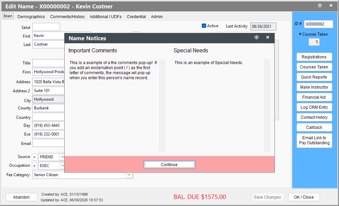The height and width of the screenshot is (206, 339).
Task: Click the Special Needs scrollbar
Action: [267, 105]
